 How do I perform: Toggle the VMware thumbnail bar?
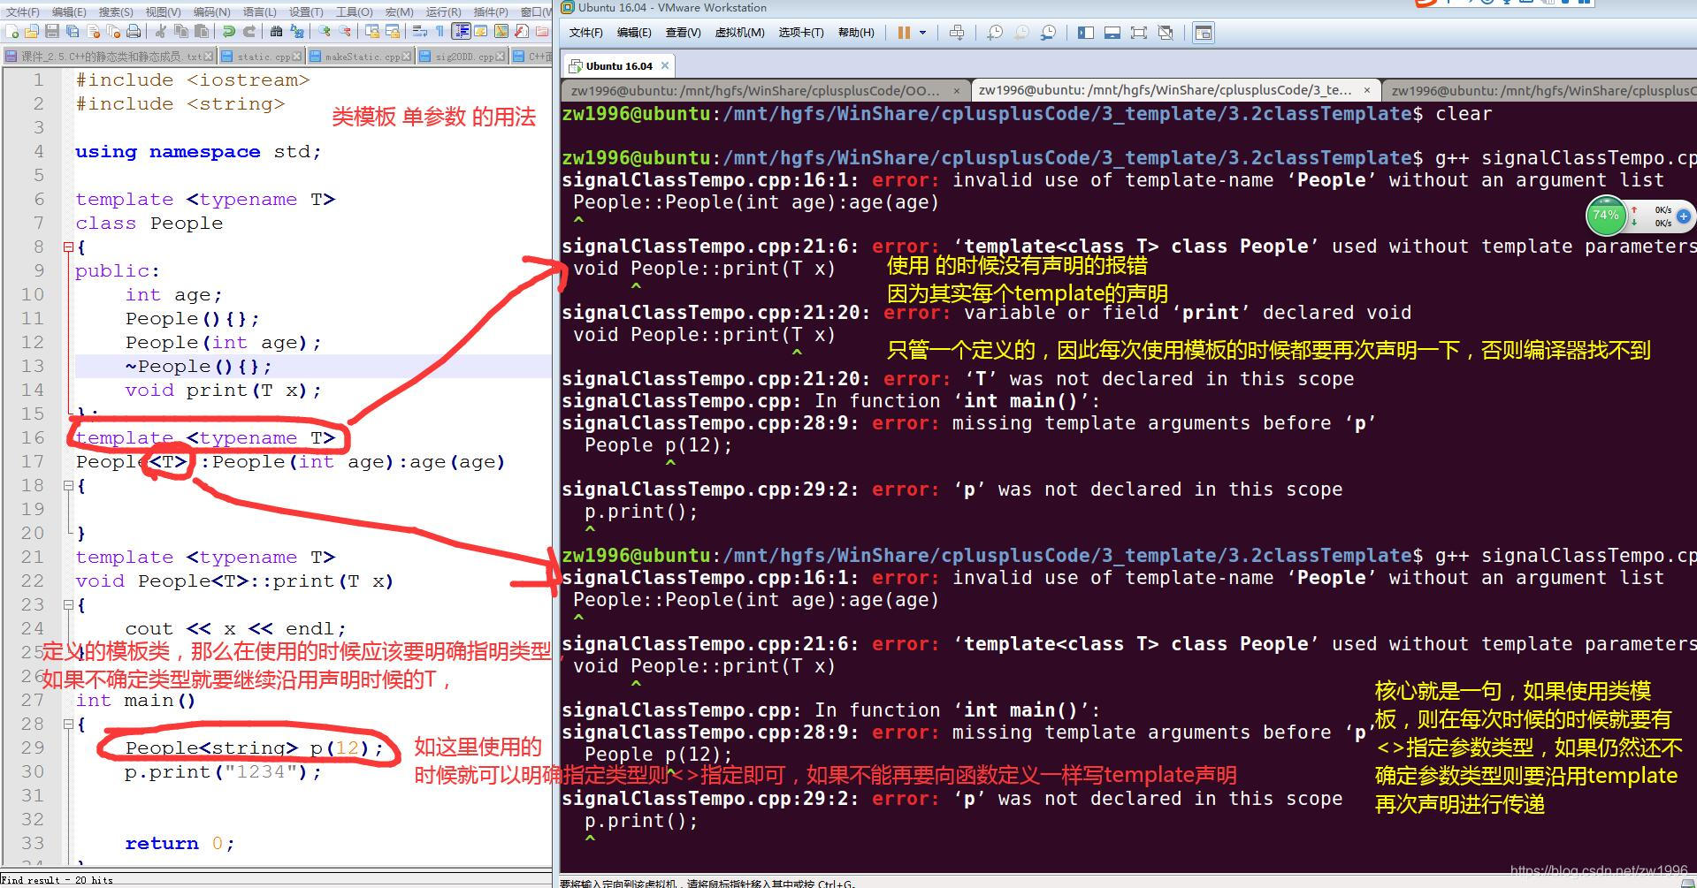coord(1112,33)
